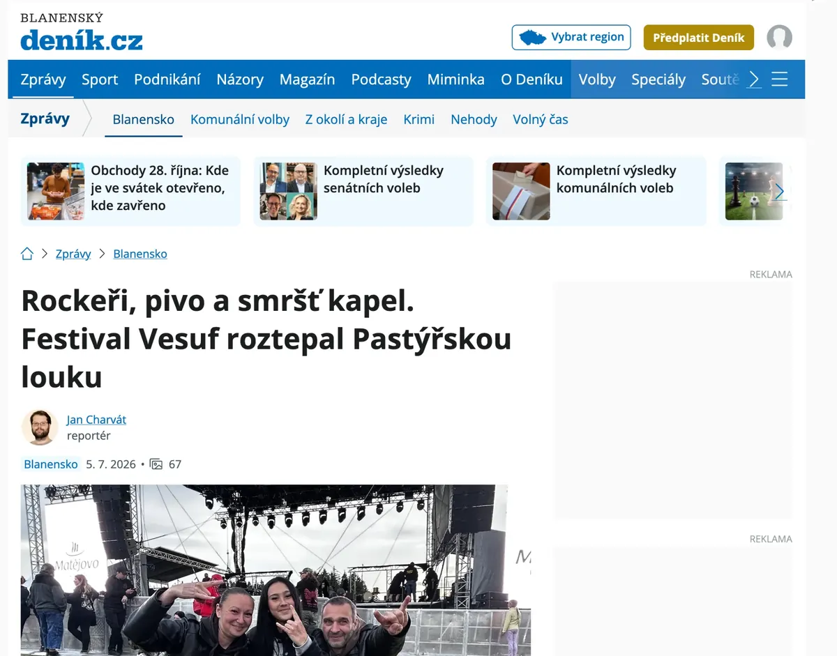Open the Názory menu item
837x656 pixels.
tap(240, 79)
